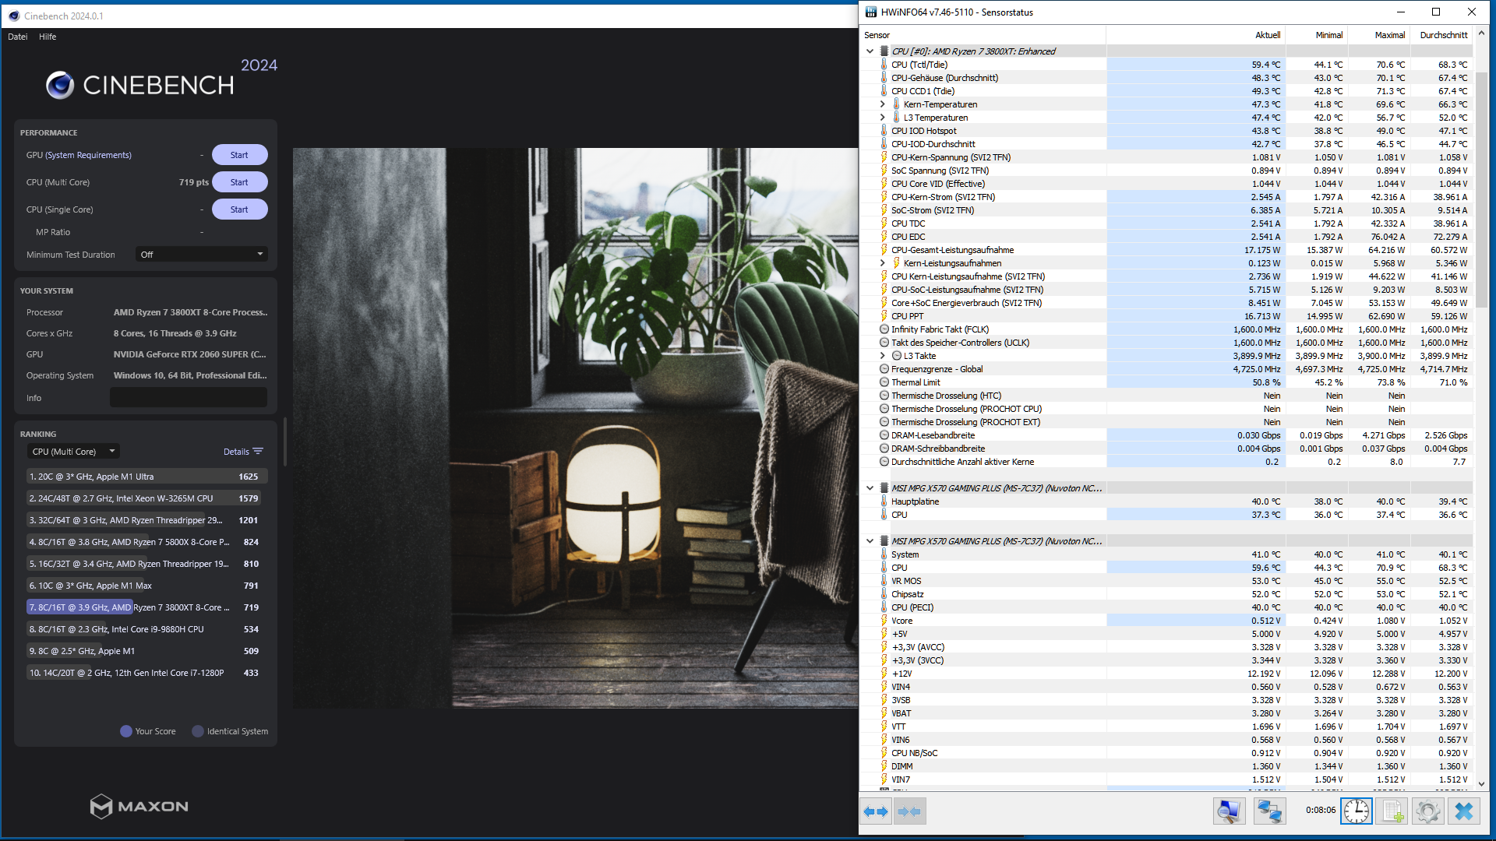Close sensors with the blue X icon

pyautogui.click(x=1464, y=811)
